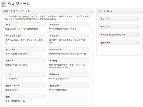Click description カスタムメニューをウィジェットとして追加
The height and width of the screenshot is (107, 143).
(24, 41)
